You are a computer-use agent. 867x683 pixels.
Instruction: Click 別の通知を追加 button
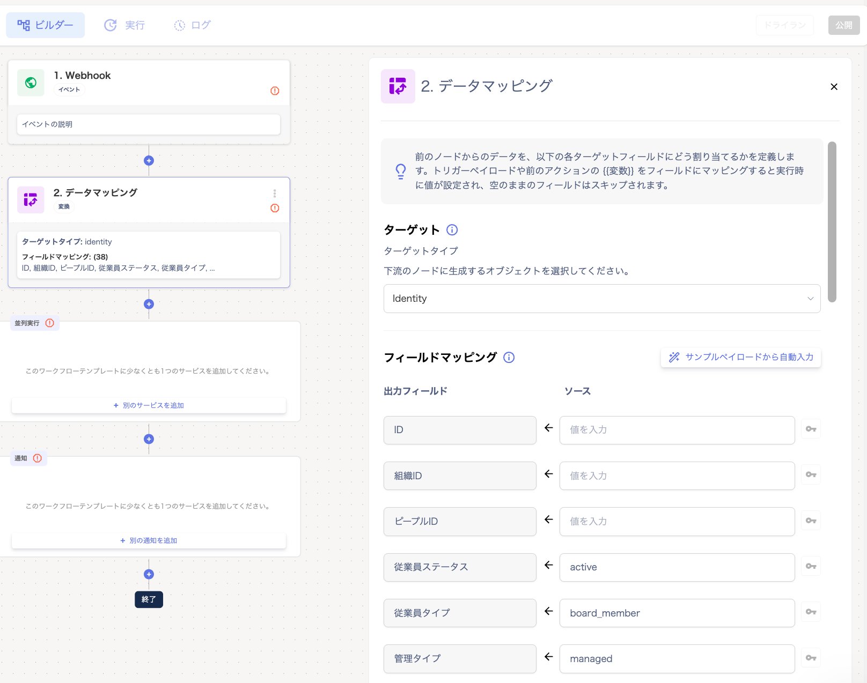149,540
